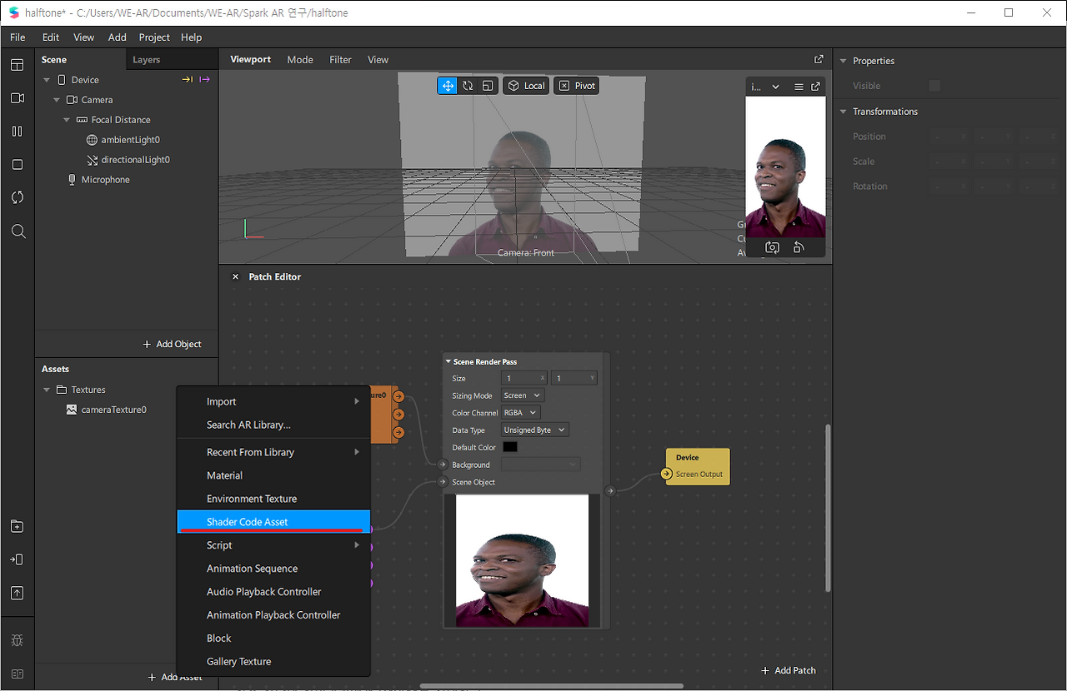
Task: Pick the Default Color black swatch
Action: [510, 447]
